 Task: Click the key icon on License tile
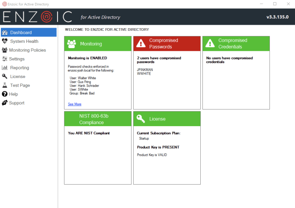pos(141,119)
